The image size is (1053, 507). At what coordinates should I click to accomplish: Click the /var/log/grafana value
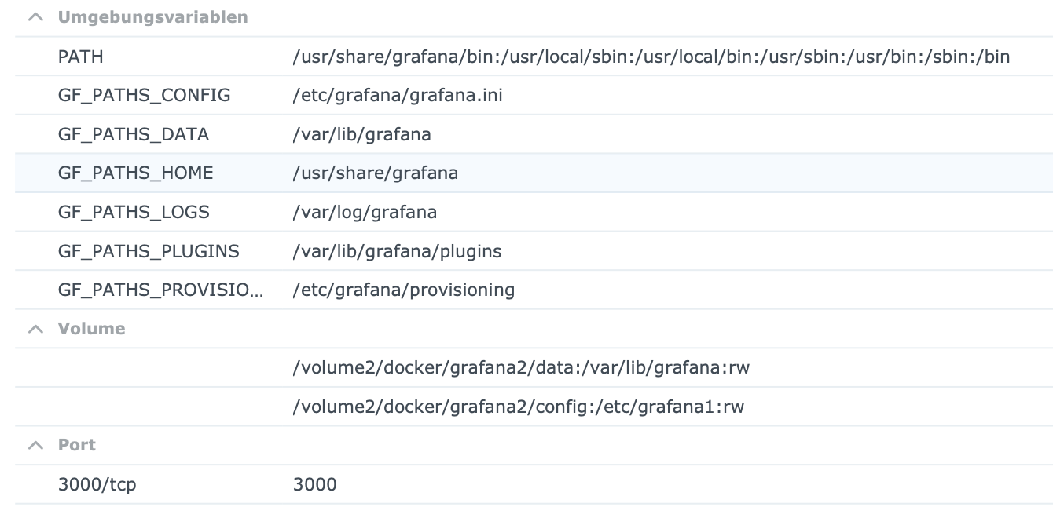[365, 212]
